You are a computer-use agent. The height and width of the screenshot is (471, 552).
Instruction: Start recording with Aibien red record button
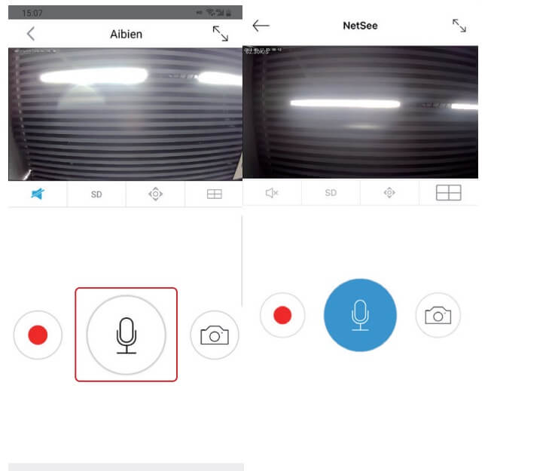[38, 335]
